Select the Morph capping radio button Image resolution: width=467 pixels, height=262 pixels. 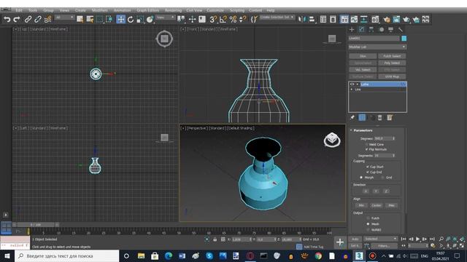pyautogui.click(x=361, y=178)
